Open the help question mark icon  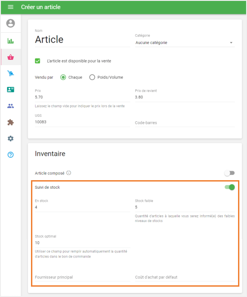(11, 155)
